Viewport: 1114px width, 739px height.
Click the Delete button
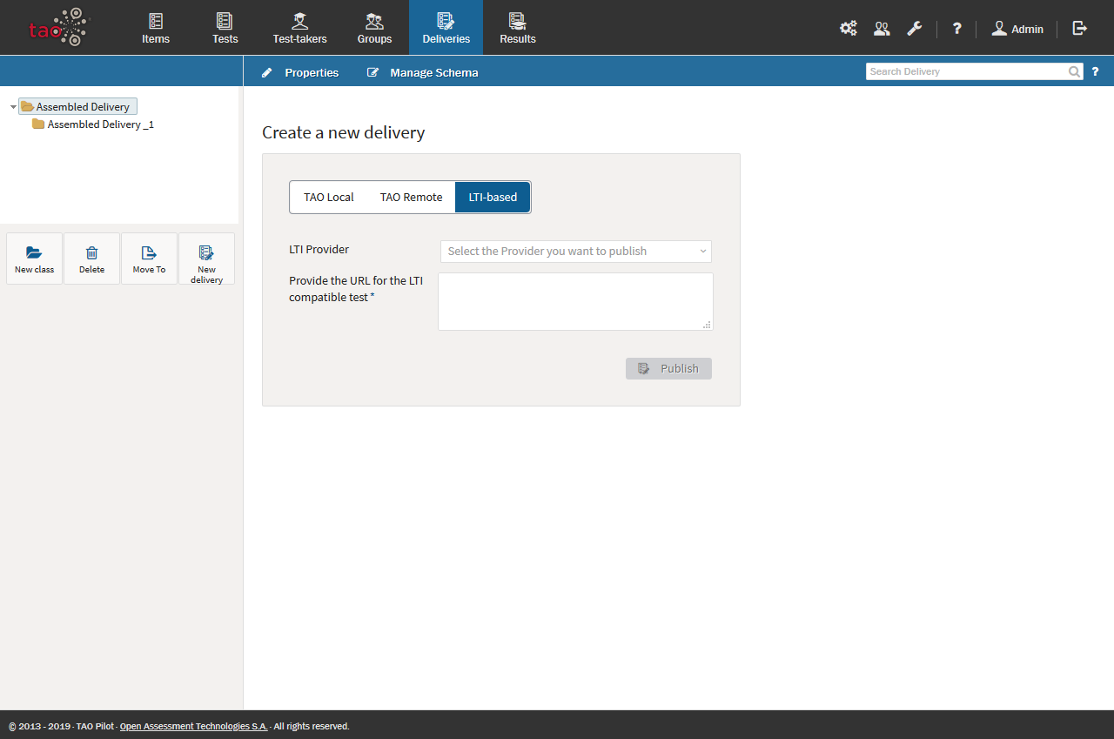click(91, 259)
